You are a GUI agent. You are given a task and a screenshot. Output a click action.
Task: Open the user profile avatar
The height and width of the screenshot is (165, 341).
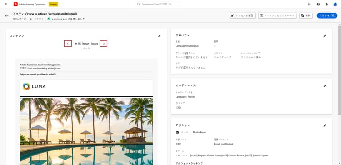pos(335,4)
